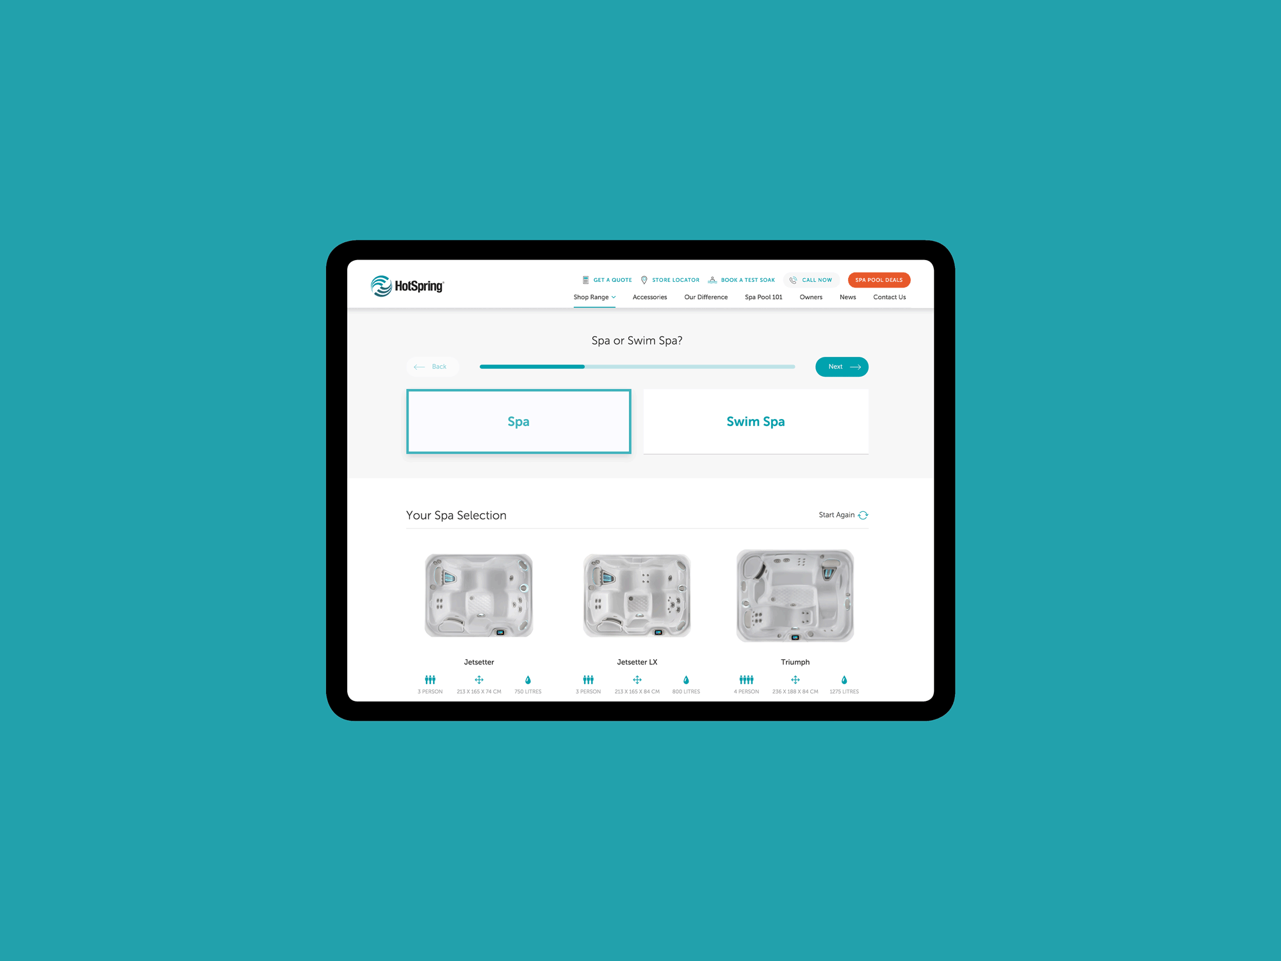This screenshot has height=961, width=1281.
Task: Click the Next button
Action: 841,366
